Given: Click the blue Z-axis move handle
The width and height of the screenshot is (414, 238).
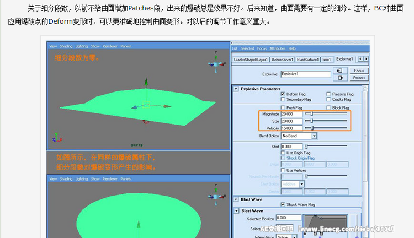Looking at the screenshot, I should [134, 107].
